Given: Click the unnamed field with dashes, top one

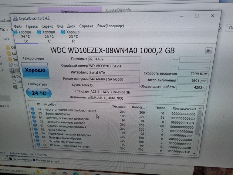Looking at the screenshot, I should [195, 60].
